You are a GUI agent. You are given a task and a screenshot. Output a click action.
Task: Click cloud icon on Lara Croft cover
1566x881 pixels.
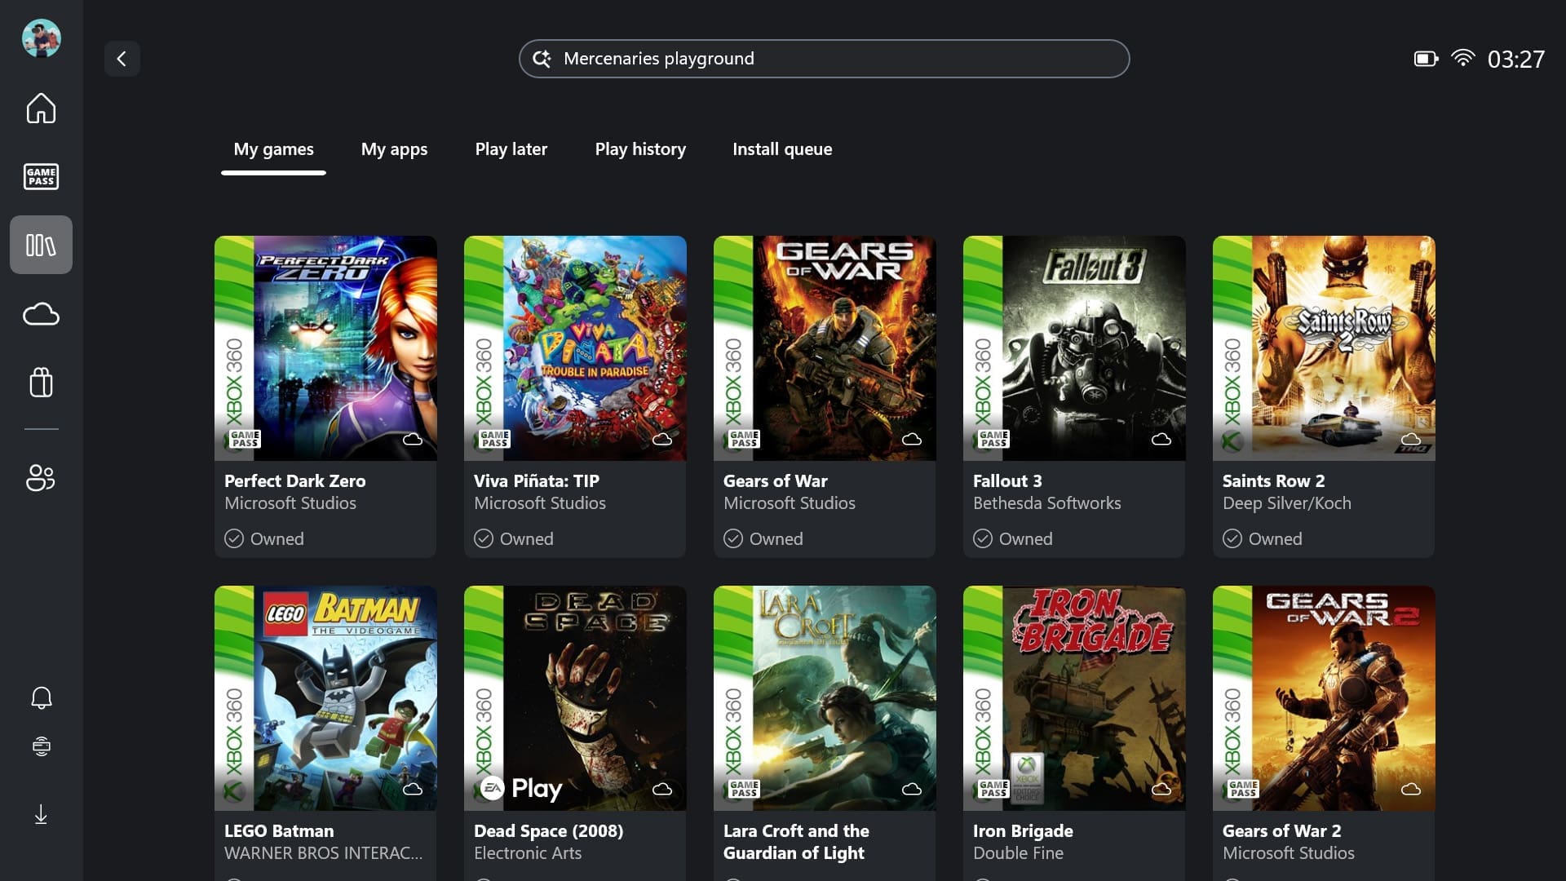coord(912,790)
